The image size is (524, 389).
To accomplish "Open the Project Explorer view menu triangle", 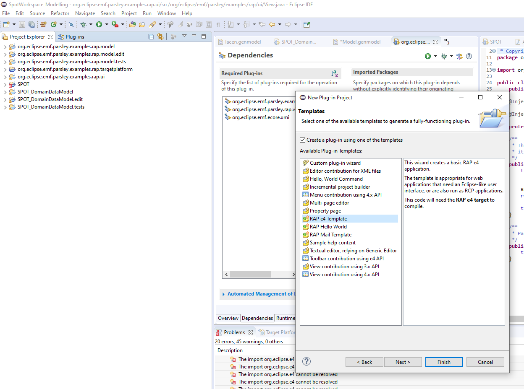I will [x=184, y=37].
